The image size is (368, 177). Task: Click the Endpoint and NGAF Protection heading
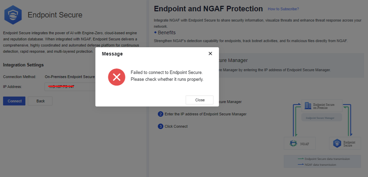coord(208,9)
